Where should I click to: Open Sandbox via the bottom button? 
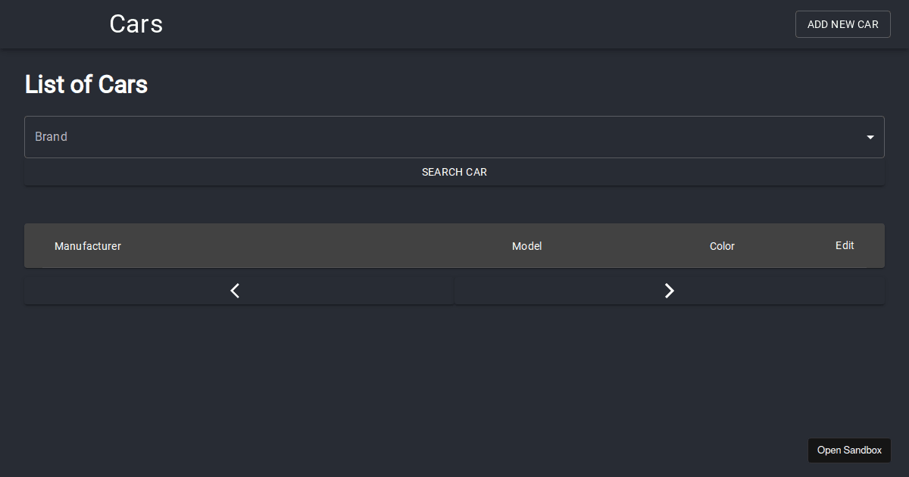pos(849,450)
